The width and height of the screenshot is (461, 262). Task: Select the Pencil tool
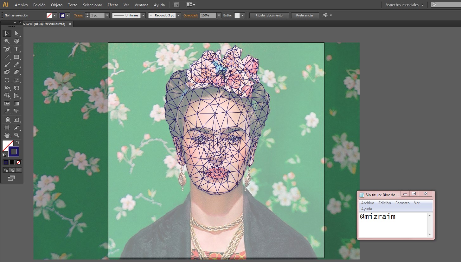[17, 65]
